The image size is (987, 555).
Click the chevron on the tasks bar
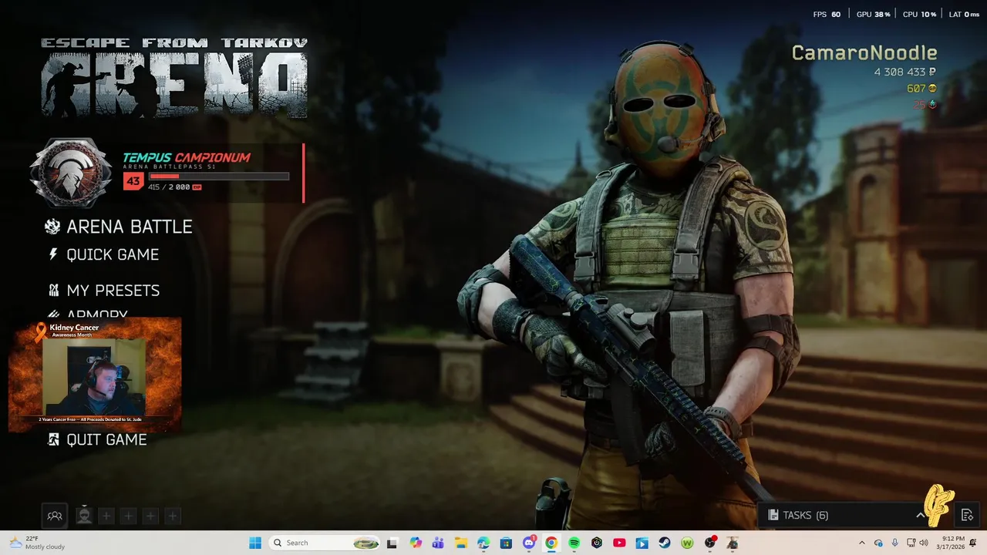(921, 515)
